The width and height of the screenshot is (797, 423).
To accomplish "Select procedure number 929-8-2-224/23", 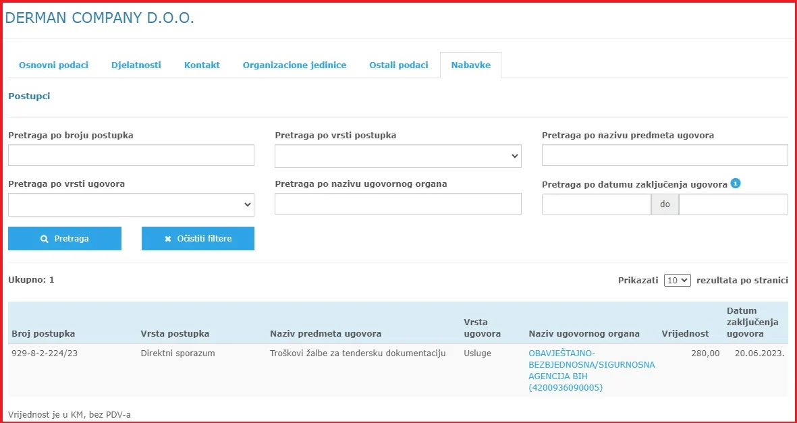I will (x=45, y=353).
